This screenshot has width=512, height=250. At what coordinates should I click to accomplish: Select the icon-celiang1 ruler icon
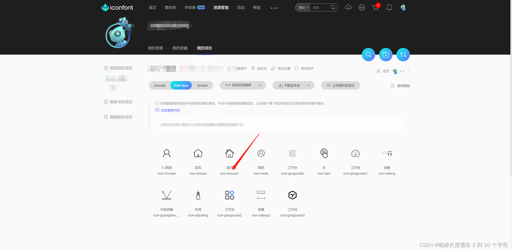click(261, 195)
